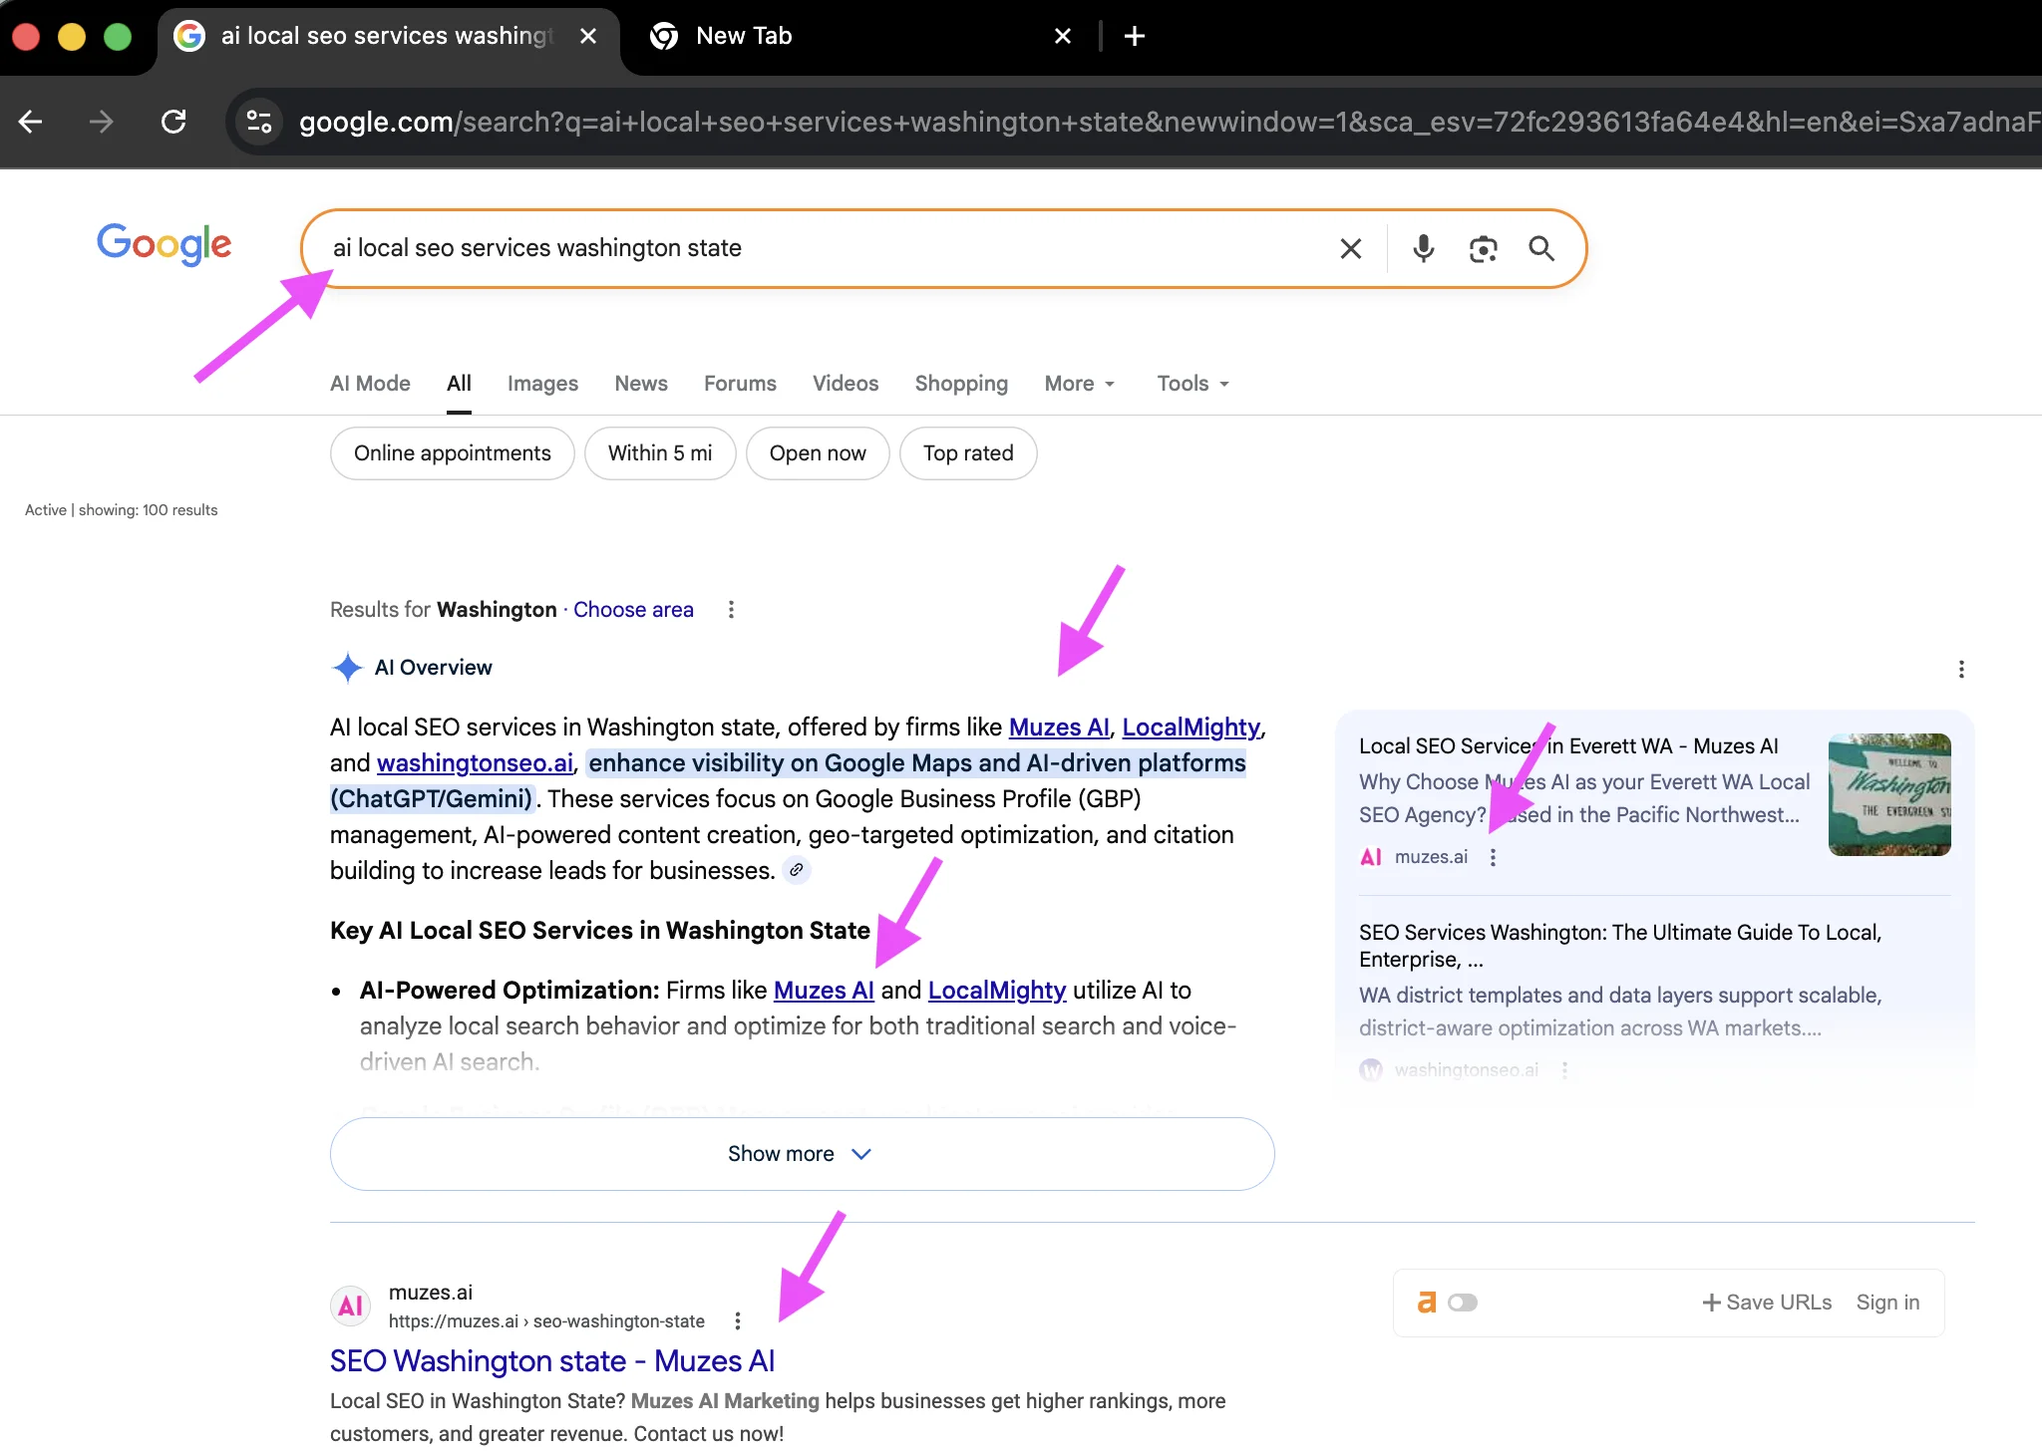Click the Washington welcome sign thumbnail
The width and height of the screenshot is (2042, 1453).
[1888, 794]
